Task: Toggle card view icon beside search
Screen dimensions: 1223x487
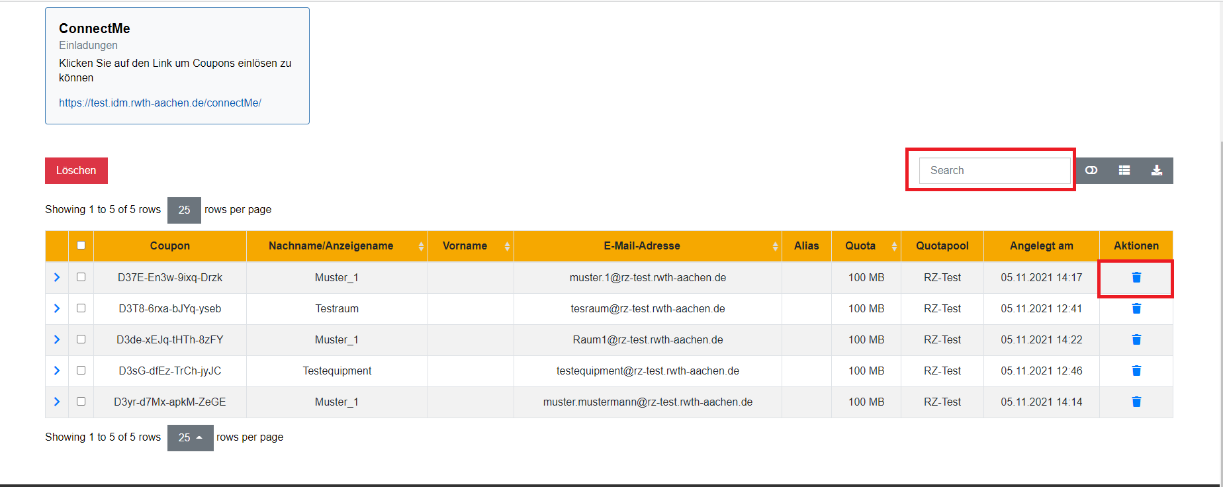Action: (1091, 171)
